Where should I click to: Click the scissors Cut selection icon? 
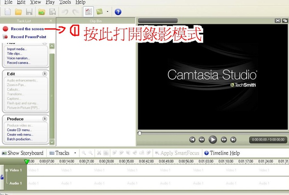coord(99,153)
